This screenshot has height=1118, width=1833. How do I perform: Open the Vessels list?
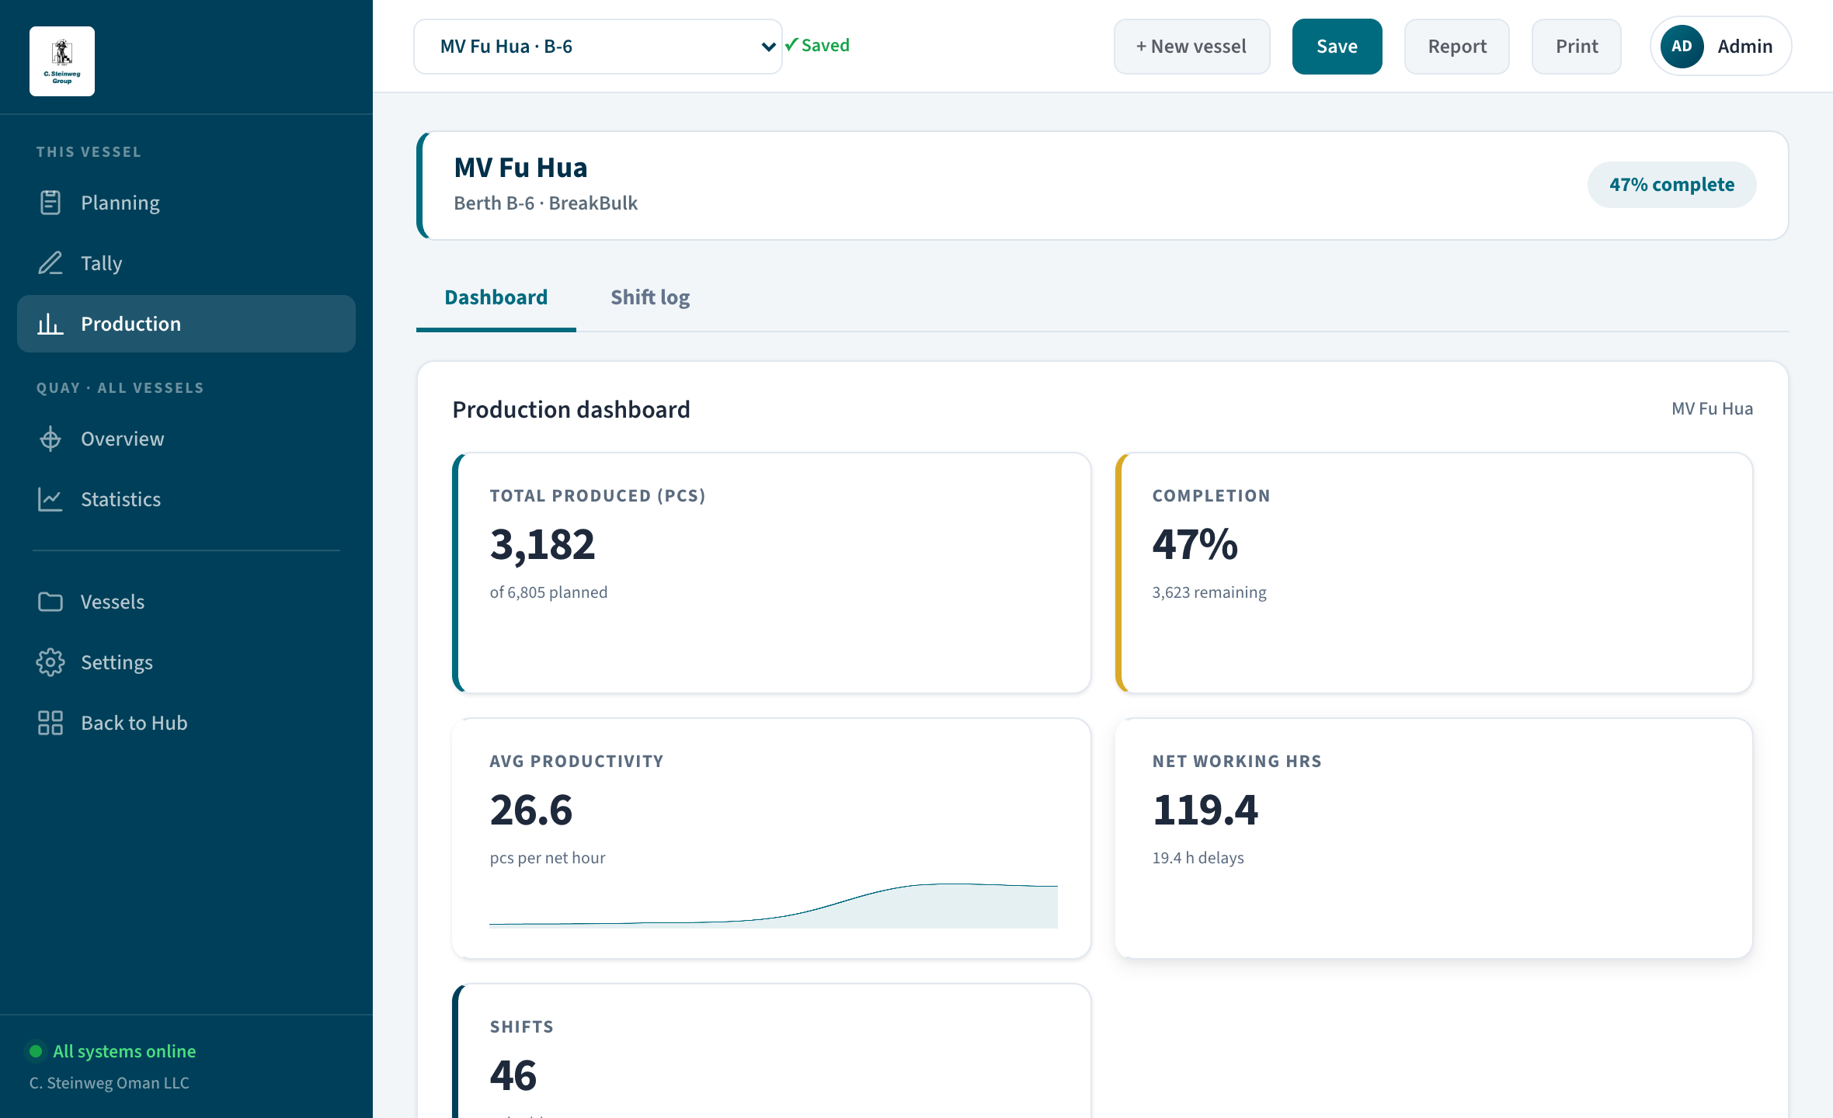(x=186, y=602)
